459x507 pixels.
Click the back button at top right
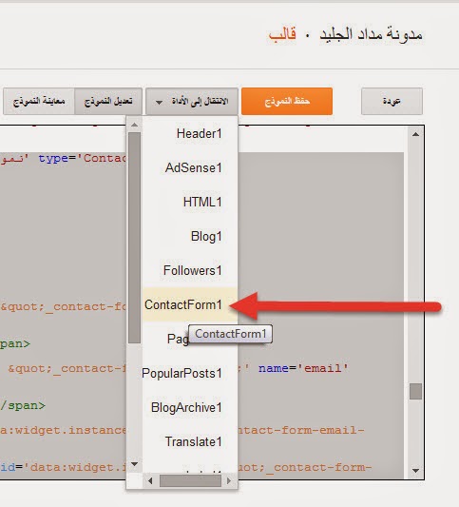[x=392, y=101]
